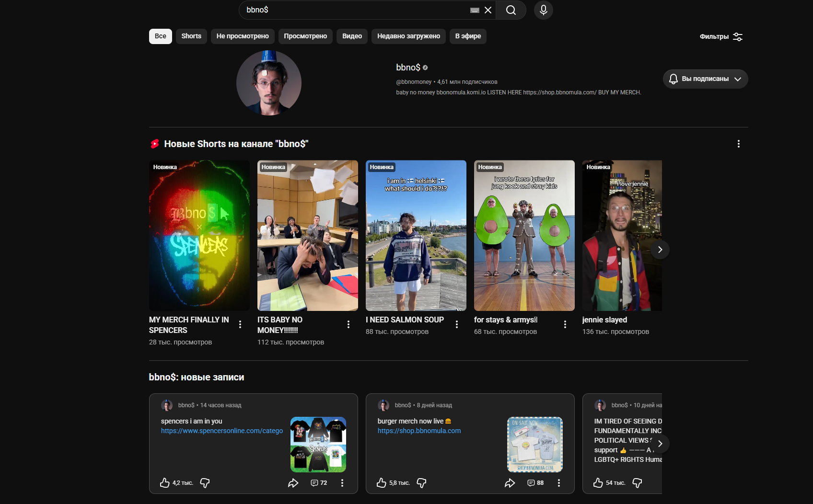Open the bbno$ channel name link
The height and width of the screenshot is (504, 813).
[408, 68]
